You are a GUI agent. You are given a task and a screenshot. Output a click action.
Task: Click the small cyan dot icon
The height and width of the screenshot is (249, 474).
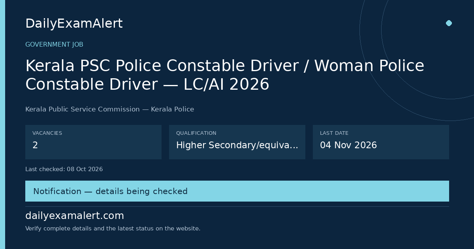(449, 23)
